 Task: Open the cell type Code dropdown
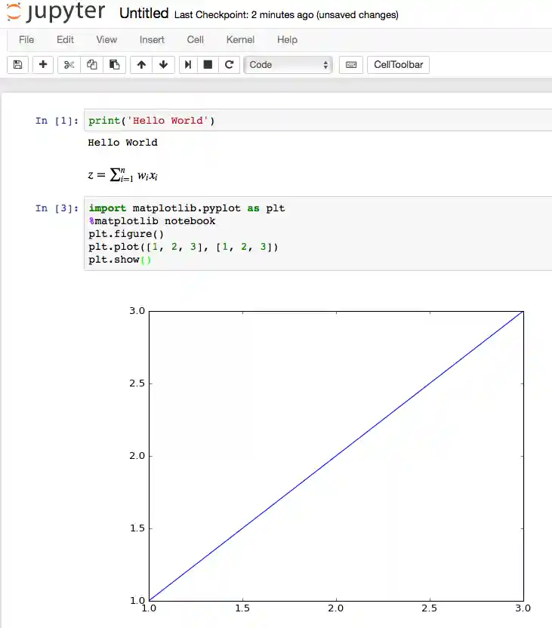(x=288, y=65)
